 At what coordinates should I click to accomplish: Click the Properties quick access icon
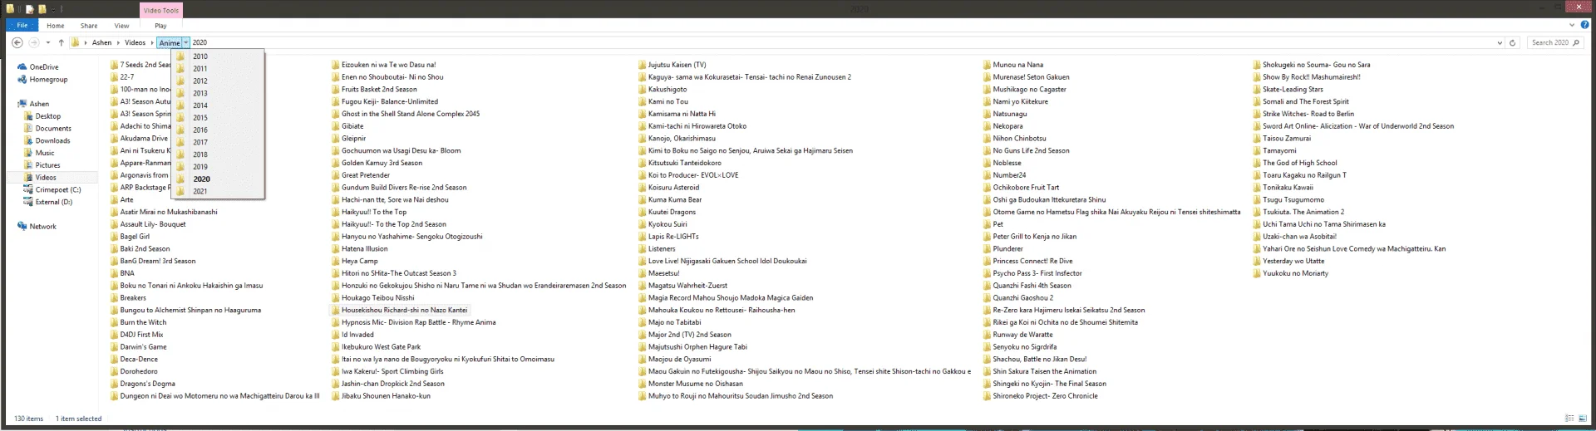coord(29,9)
